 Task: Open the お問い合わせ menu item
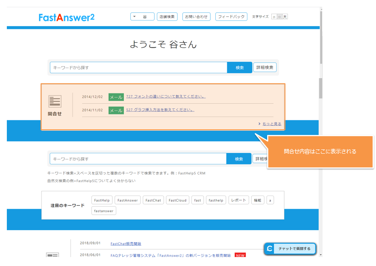[196, 17]
